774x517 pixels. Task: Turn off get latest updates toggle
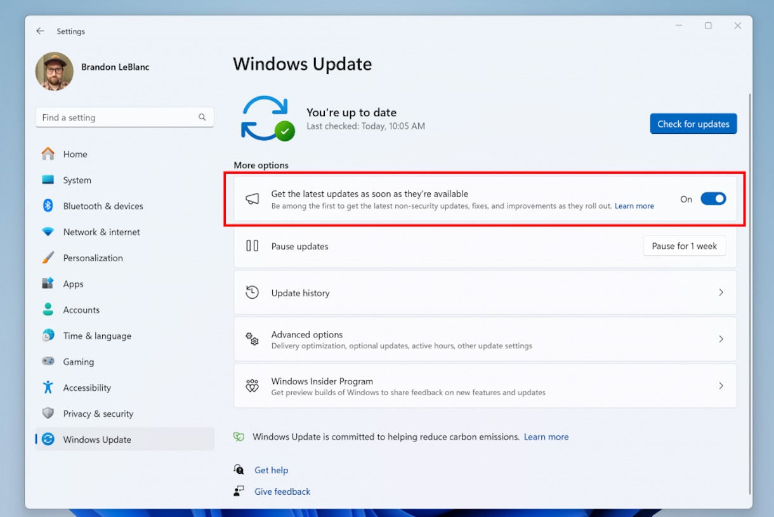coord(713,199)
